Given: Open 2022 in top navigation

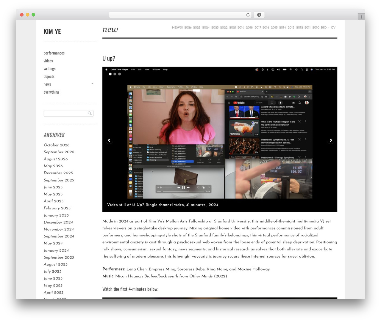Looking at the screenshot, I should point(224,28).
